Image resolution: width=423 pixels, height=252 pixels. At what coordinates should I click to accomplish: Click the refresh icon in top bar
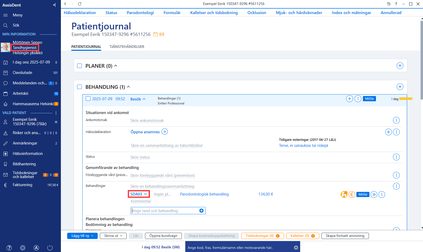[x=80, y=4]
